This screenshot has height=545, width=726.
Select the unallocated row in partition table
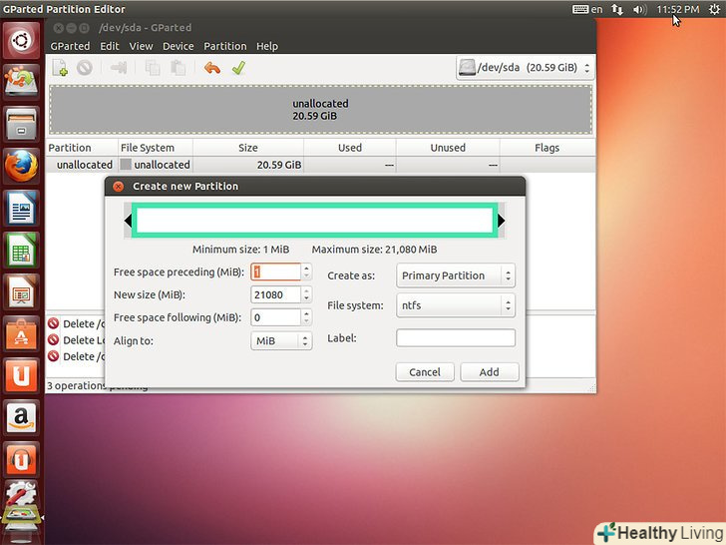pos(320,165)
